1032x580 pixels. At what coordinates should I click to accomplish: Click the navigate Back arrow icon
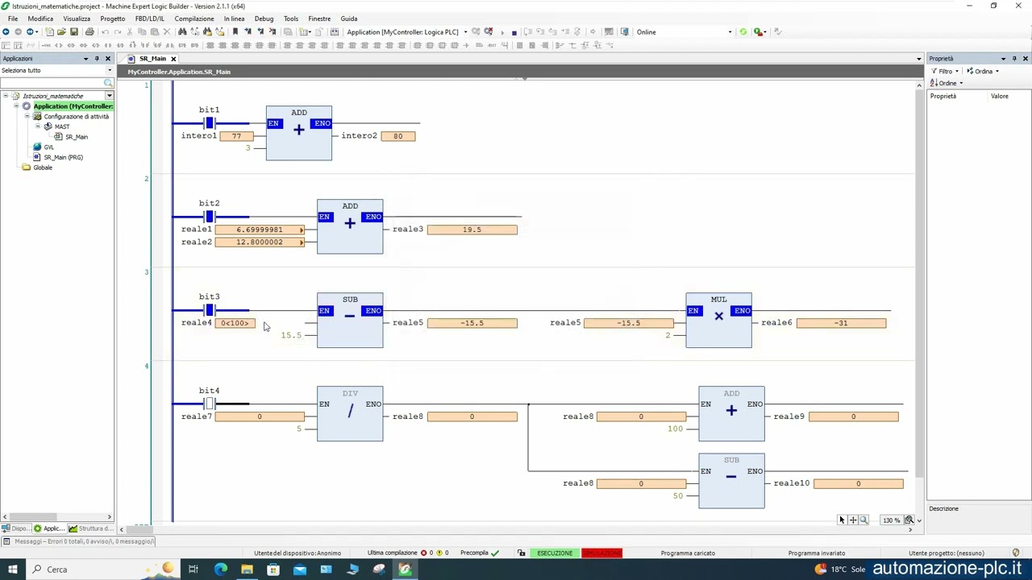click(6, 32)
